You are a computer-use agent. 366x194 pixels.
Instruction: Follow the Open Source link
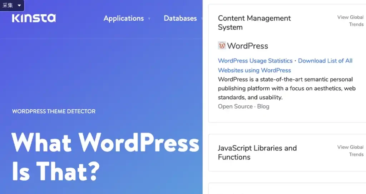[235, 106]
